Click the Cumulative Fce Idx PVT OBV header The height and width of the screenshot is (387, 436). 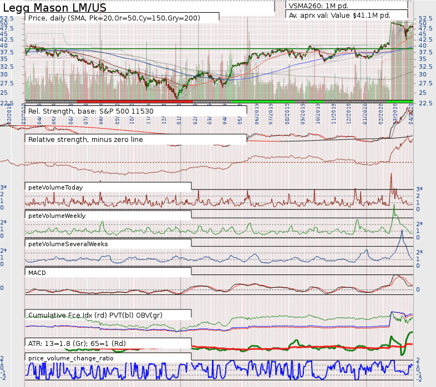tap(95, 315)
